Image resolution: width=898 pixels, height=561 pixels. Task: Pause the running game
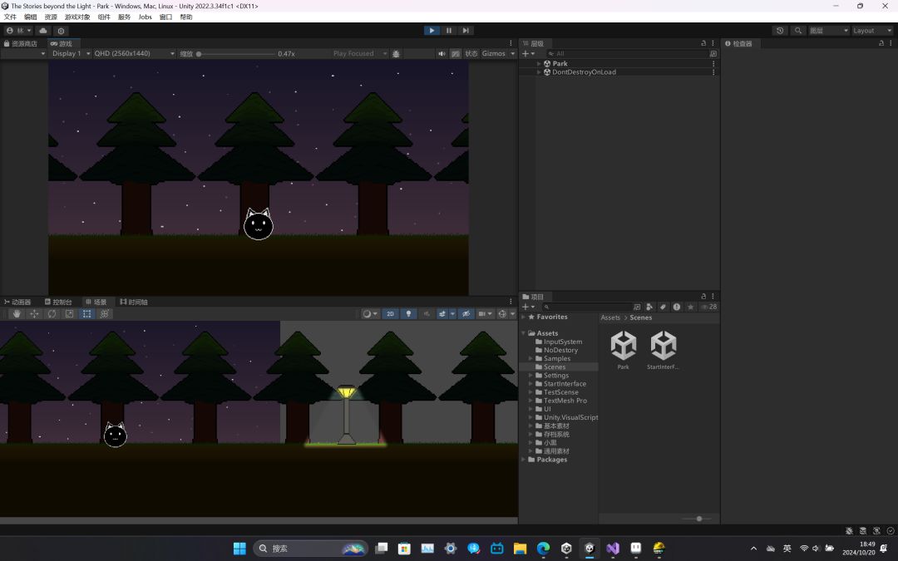449,31
